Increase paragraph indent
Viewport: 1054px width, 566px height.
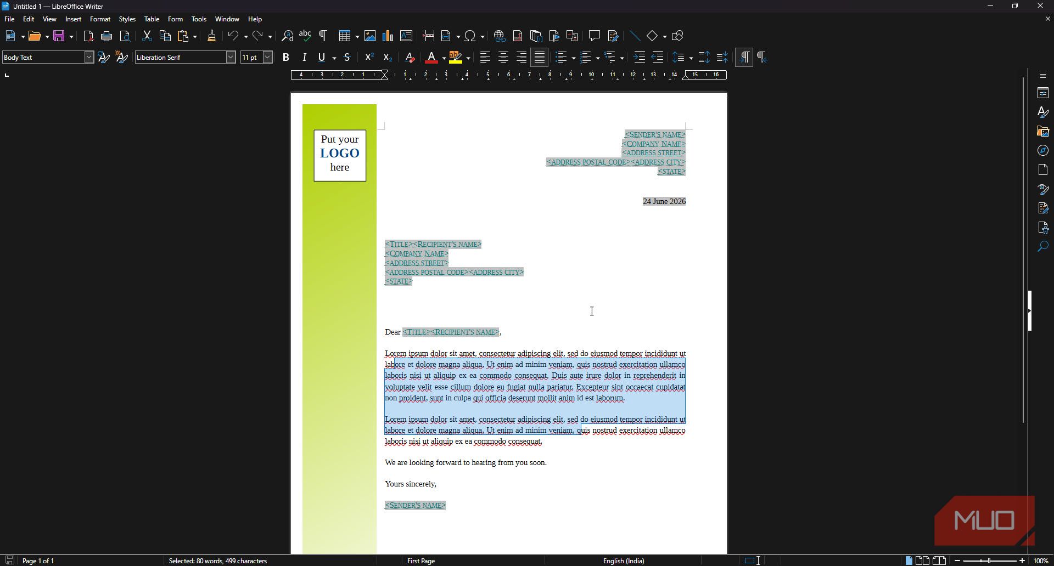point(639,58)
